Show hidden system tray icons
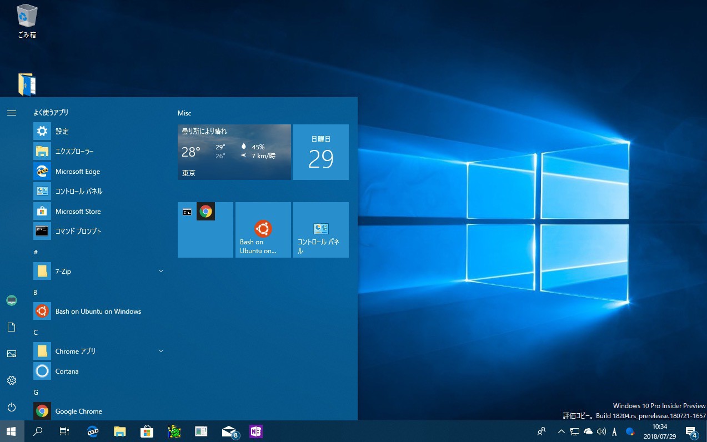The image size is (707, 442). click(x=561, y=431)
